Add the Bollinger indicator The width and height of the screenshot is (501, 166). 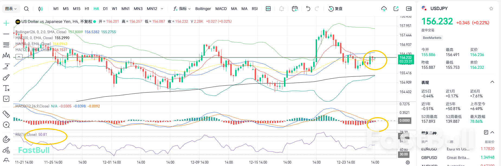(x=203, y=9)
